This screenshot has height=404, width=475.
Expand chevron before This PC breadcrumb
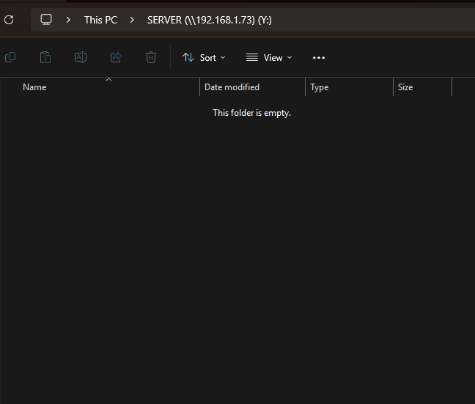click(x=68, y=20)
